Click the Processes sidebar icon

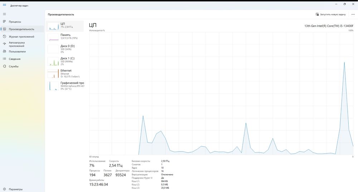tap(4, 21)
